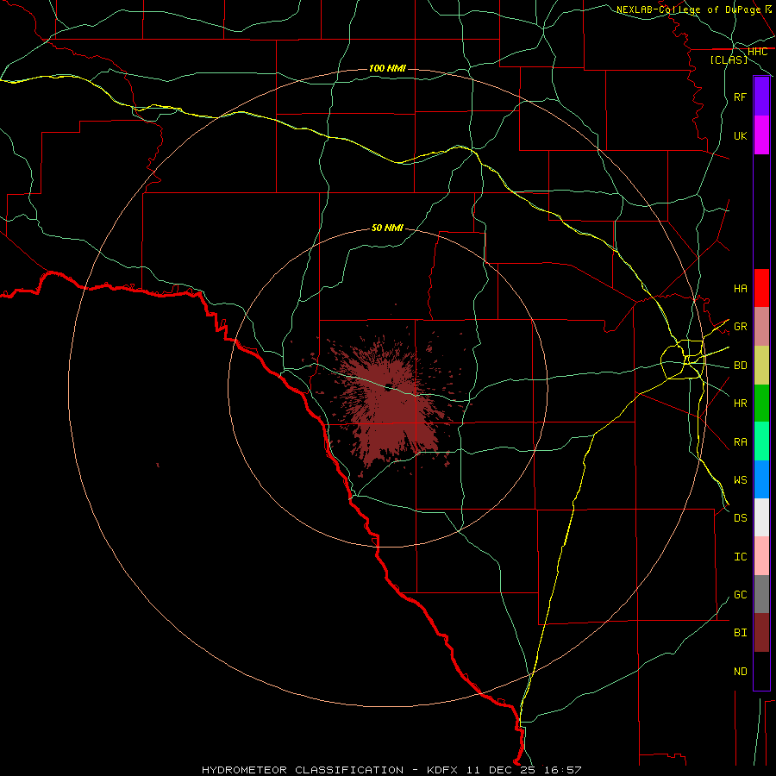Screen dimensions: 776x776
Task: Click the WS legend label
Action: [x=740, y=480]
